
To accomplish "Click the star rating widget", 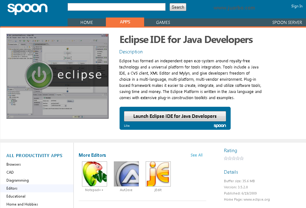I will point(233,158).
